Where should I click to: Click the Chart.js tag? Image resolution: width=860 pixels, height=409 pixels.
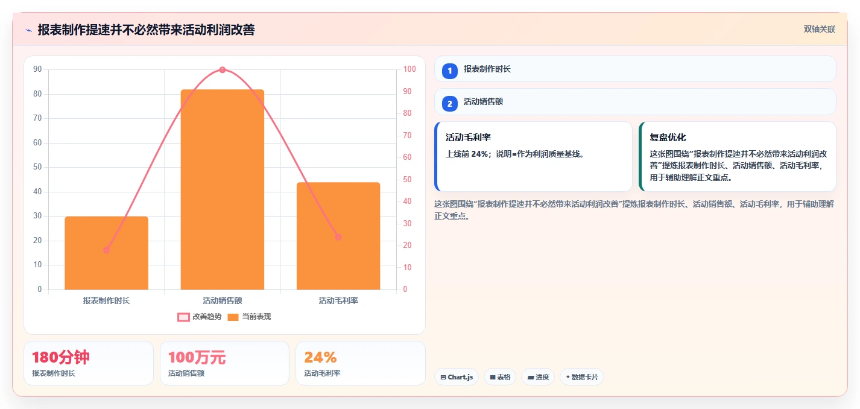457,377
